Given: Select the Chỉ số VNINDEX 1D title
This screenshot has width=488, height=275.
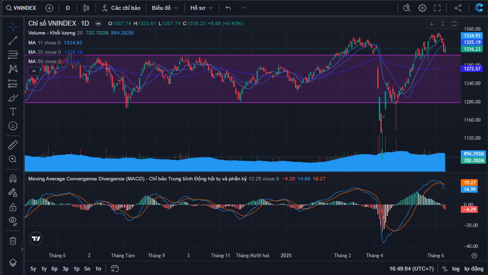Looking at the screenshot, I should coord(58,23).
